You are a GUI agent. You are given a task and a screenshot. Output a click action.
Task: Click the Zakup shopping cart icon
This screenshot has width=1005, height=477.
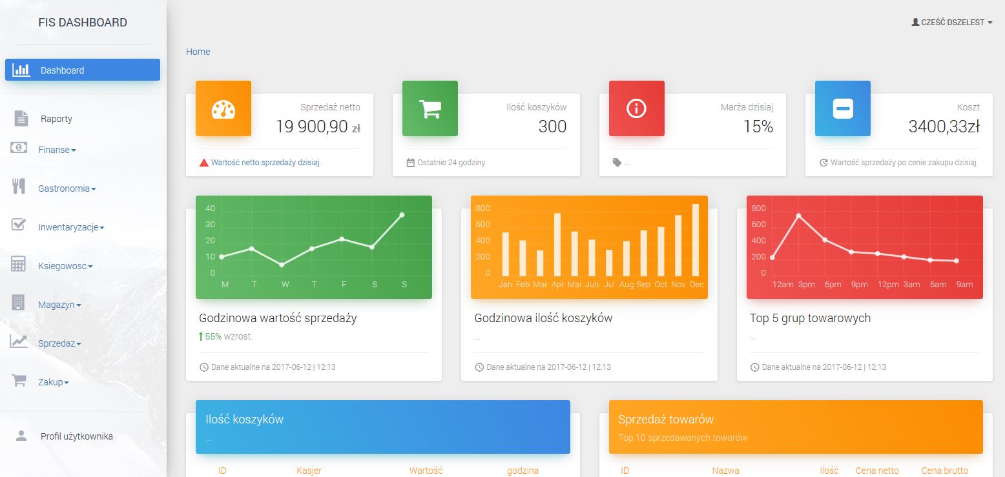pyautogui.click(x=19, y=380)
